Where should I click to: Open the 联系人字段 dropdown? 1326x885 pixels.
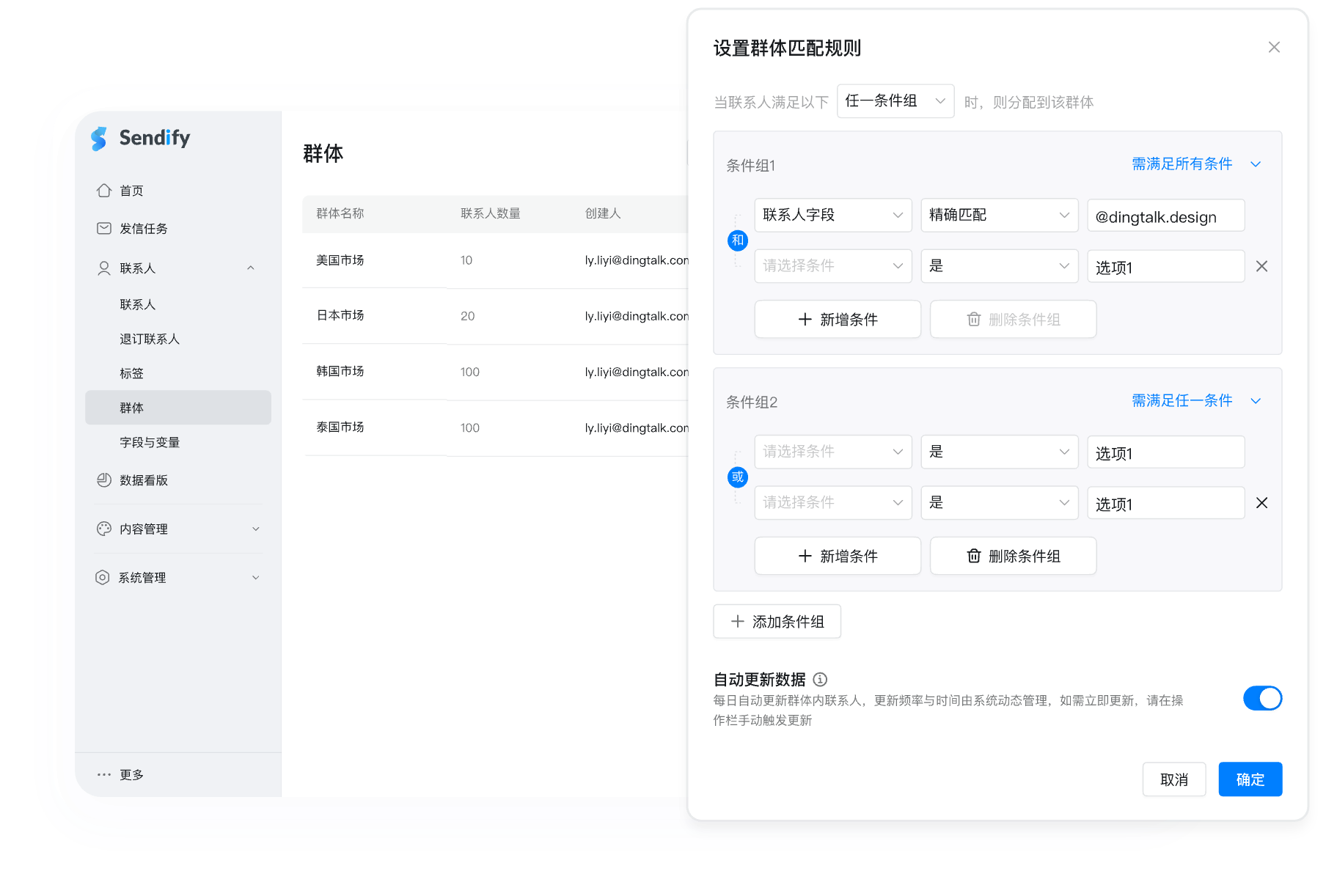(833, 216)
